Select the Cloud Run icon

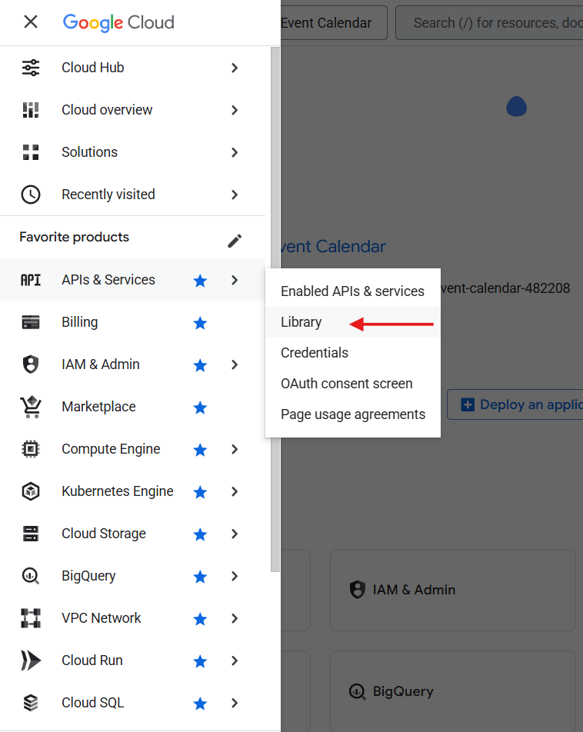point(31,660)
